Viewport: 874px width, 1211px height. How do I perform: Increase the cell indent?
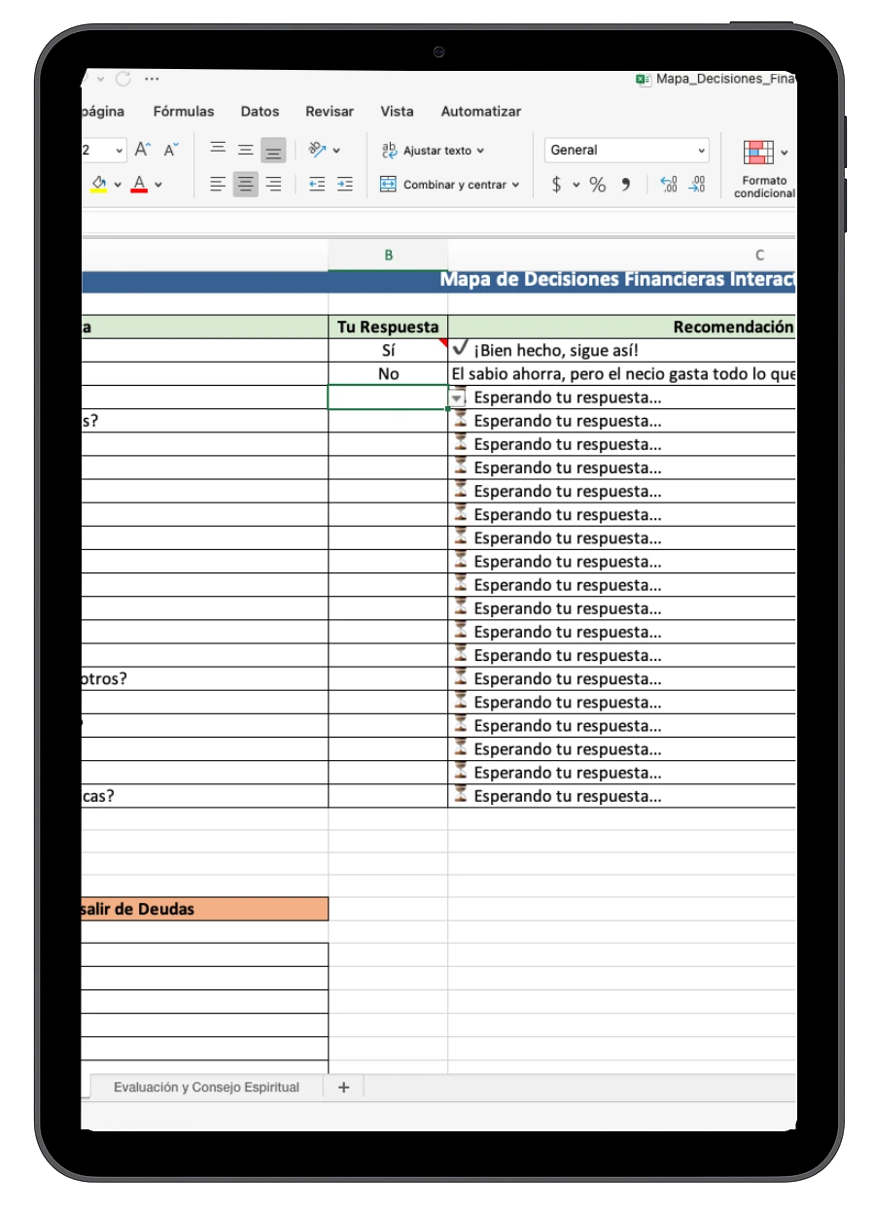click(344, 184)
